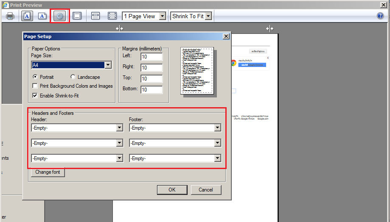The height and width of the screenshot is (222, 390).
Task: Open the third Footer dropdown
Action: click(217, 158)
